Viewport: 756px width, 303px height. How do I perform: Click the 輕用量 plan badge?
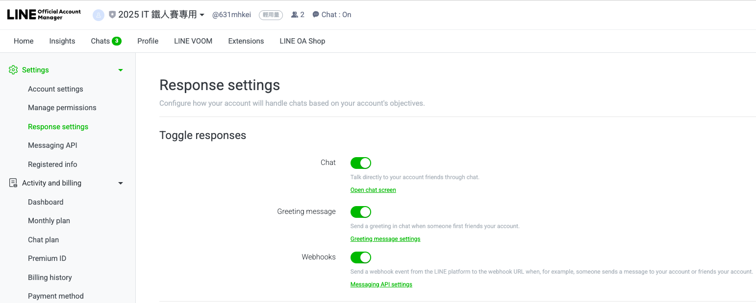[271, 15]
